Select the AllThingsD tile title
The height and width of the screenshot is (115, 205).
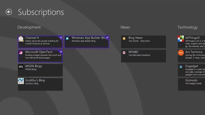coord(193,38)
